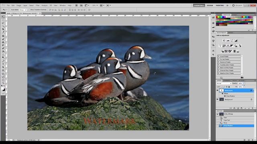The height and width of the screenshot is (144, 257).
Task: Select the Essentials workspace button
Action: click(199, 5)
